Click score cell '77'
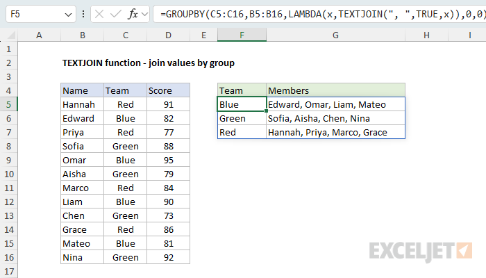Image resolution: width=486 pixels, height=278 pixels. pyautogui.click(x=168, y=132)
